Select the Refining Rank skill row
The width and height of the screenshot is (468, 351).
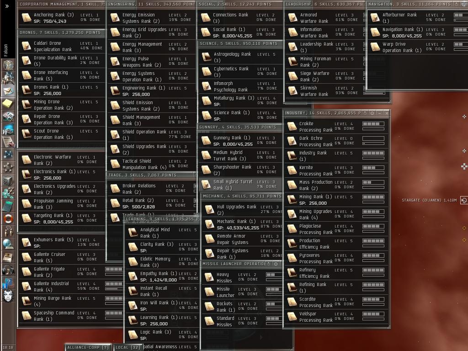coord(336,287)
